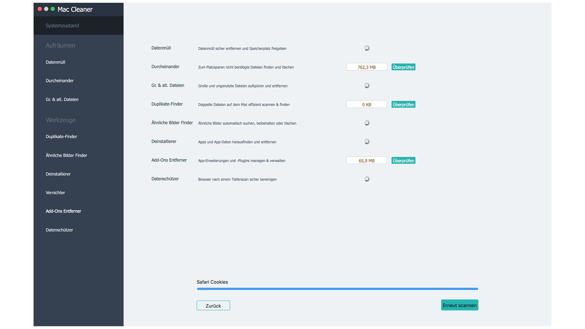Click the Datenschützer row loading spinner
This screenshot has width=585, height=329.
pyautogui.click(x=367, y=179)
